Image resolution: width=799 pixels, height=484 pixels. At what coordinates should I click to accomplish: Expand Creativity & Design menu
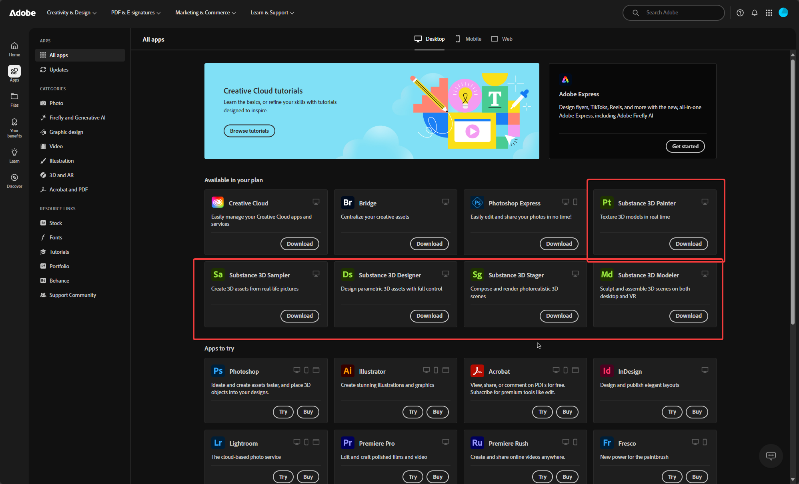pyautogui.click(x=72, y=13)
